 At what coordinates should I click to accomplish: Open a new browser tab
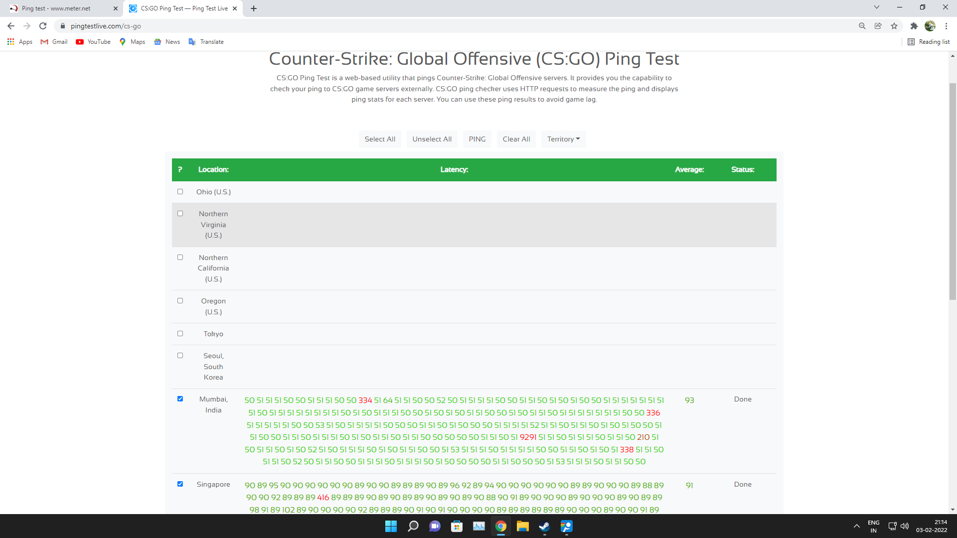(x=254, y=8)
